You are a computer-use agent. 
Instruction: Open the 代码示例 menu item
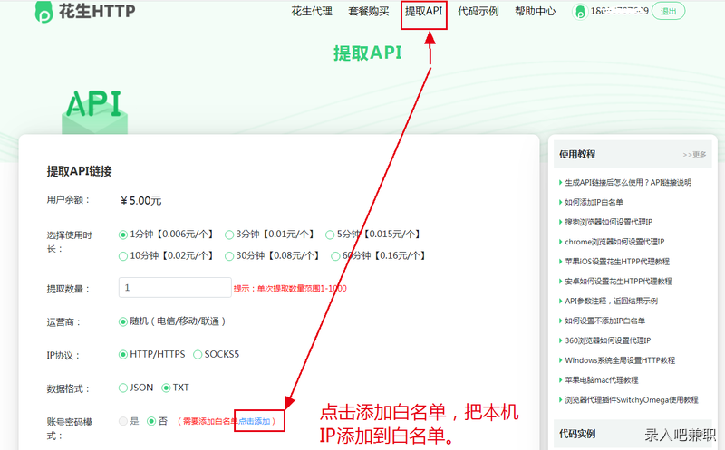[x=478, y=11]
